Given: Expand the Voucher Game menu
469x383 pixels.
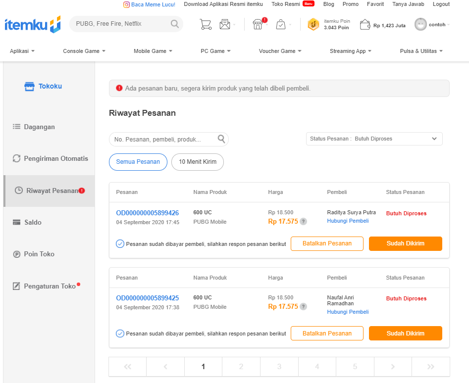Looking at the screenshot, I should pyautogui.click(x=280, y=51).
